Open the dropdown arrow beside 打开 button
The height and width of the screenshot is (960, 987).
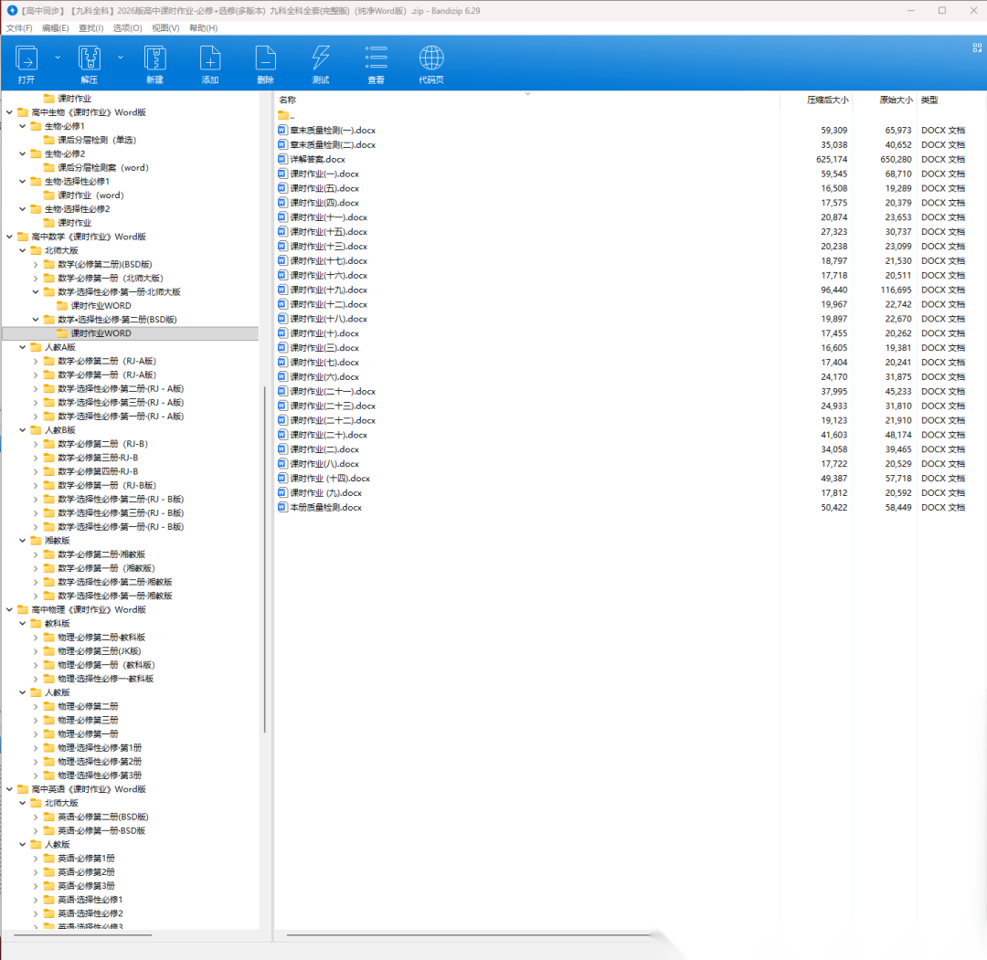[x=58, y=57]
